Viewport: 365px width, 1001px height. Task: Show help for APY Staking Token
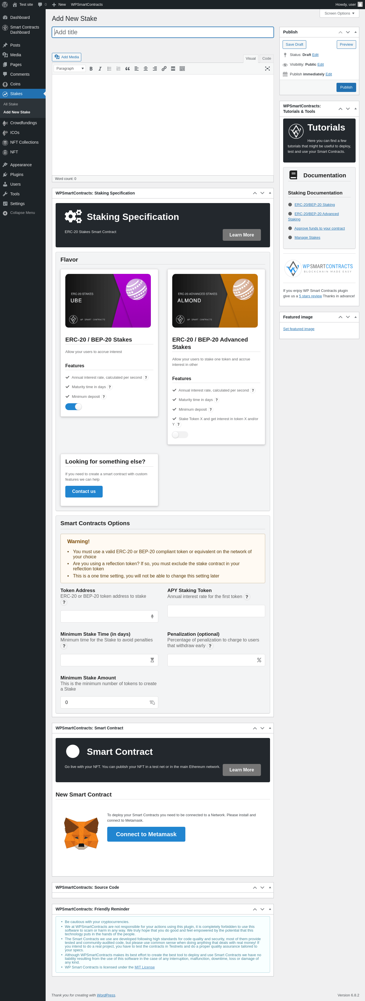click(247, 597)
